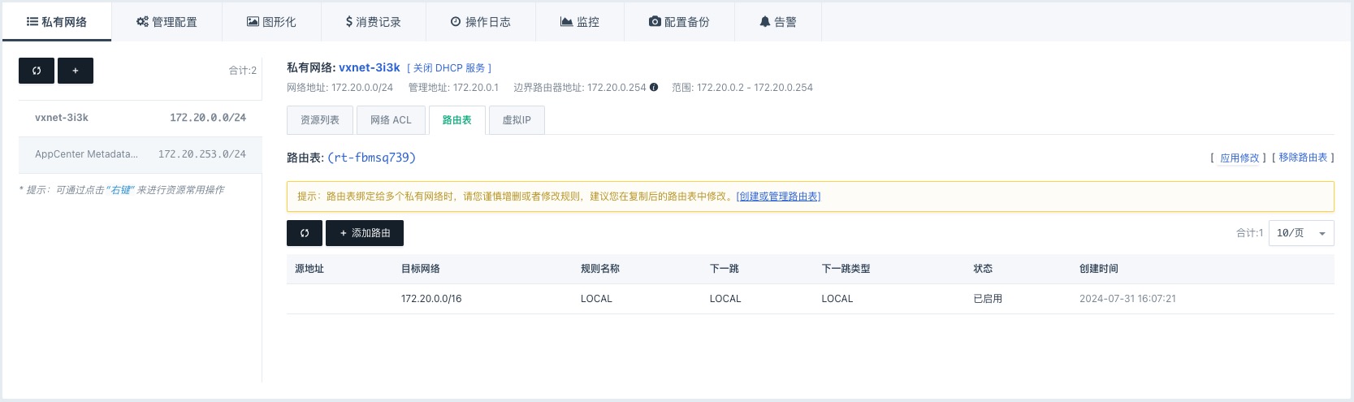This screenshot has height=402, width=1354.
Task: Click the refresh icon beside 添加路由
Action: click(x=305, y=233)
